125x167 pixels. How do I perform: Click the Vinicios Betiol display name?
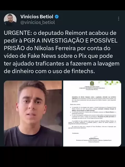tap(37, 17)
